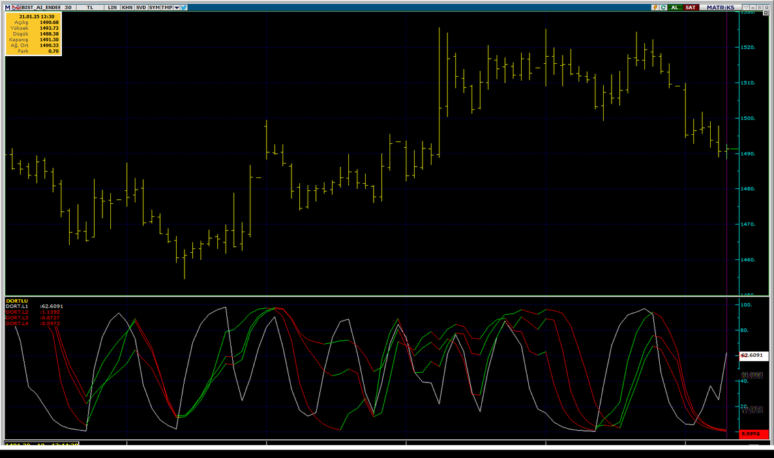Click the Düşük value 1488.38
Screen dimensions: 774x458
(x=49, y=34)
